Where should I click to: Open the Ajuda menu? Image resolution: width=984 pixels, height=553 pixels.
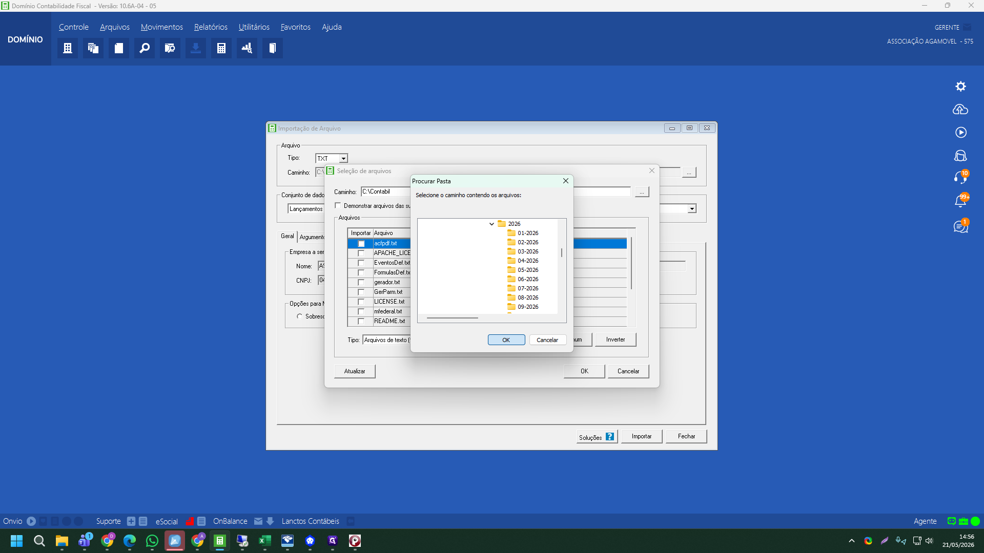[x=332, y=27]
